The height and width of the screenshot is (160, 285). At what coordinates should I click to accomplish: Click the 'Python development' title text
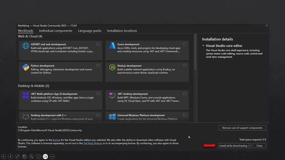43,66
